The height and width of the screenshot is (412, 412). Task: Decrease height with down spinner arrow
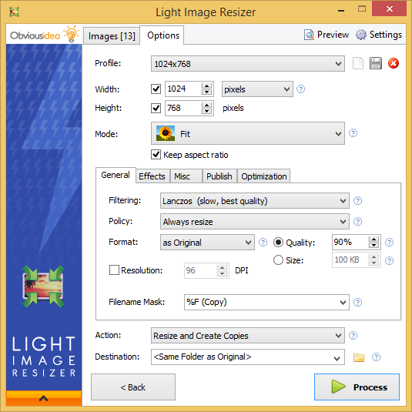pyautogui.click(x=207, y=111)
